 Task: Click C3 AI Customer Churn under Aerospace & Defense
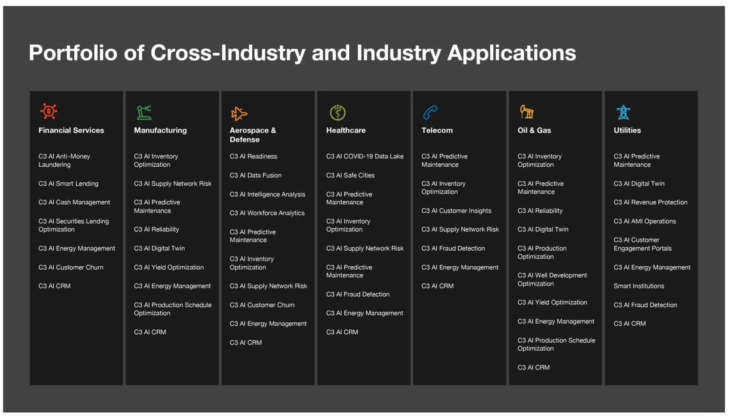tap(262, 305)
